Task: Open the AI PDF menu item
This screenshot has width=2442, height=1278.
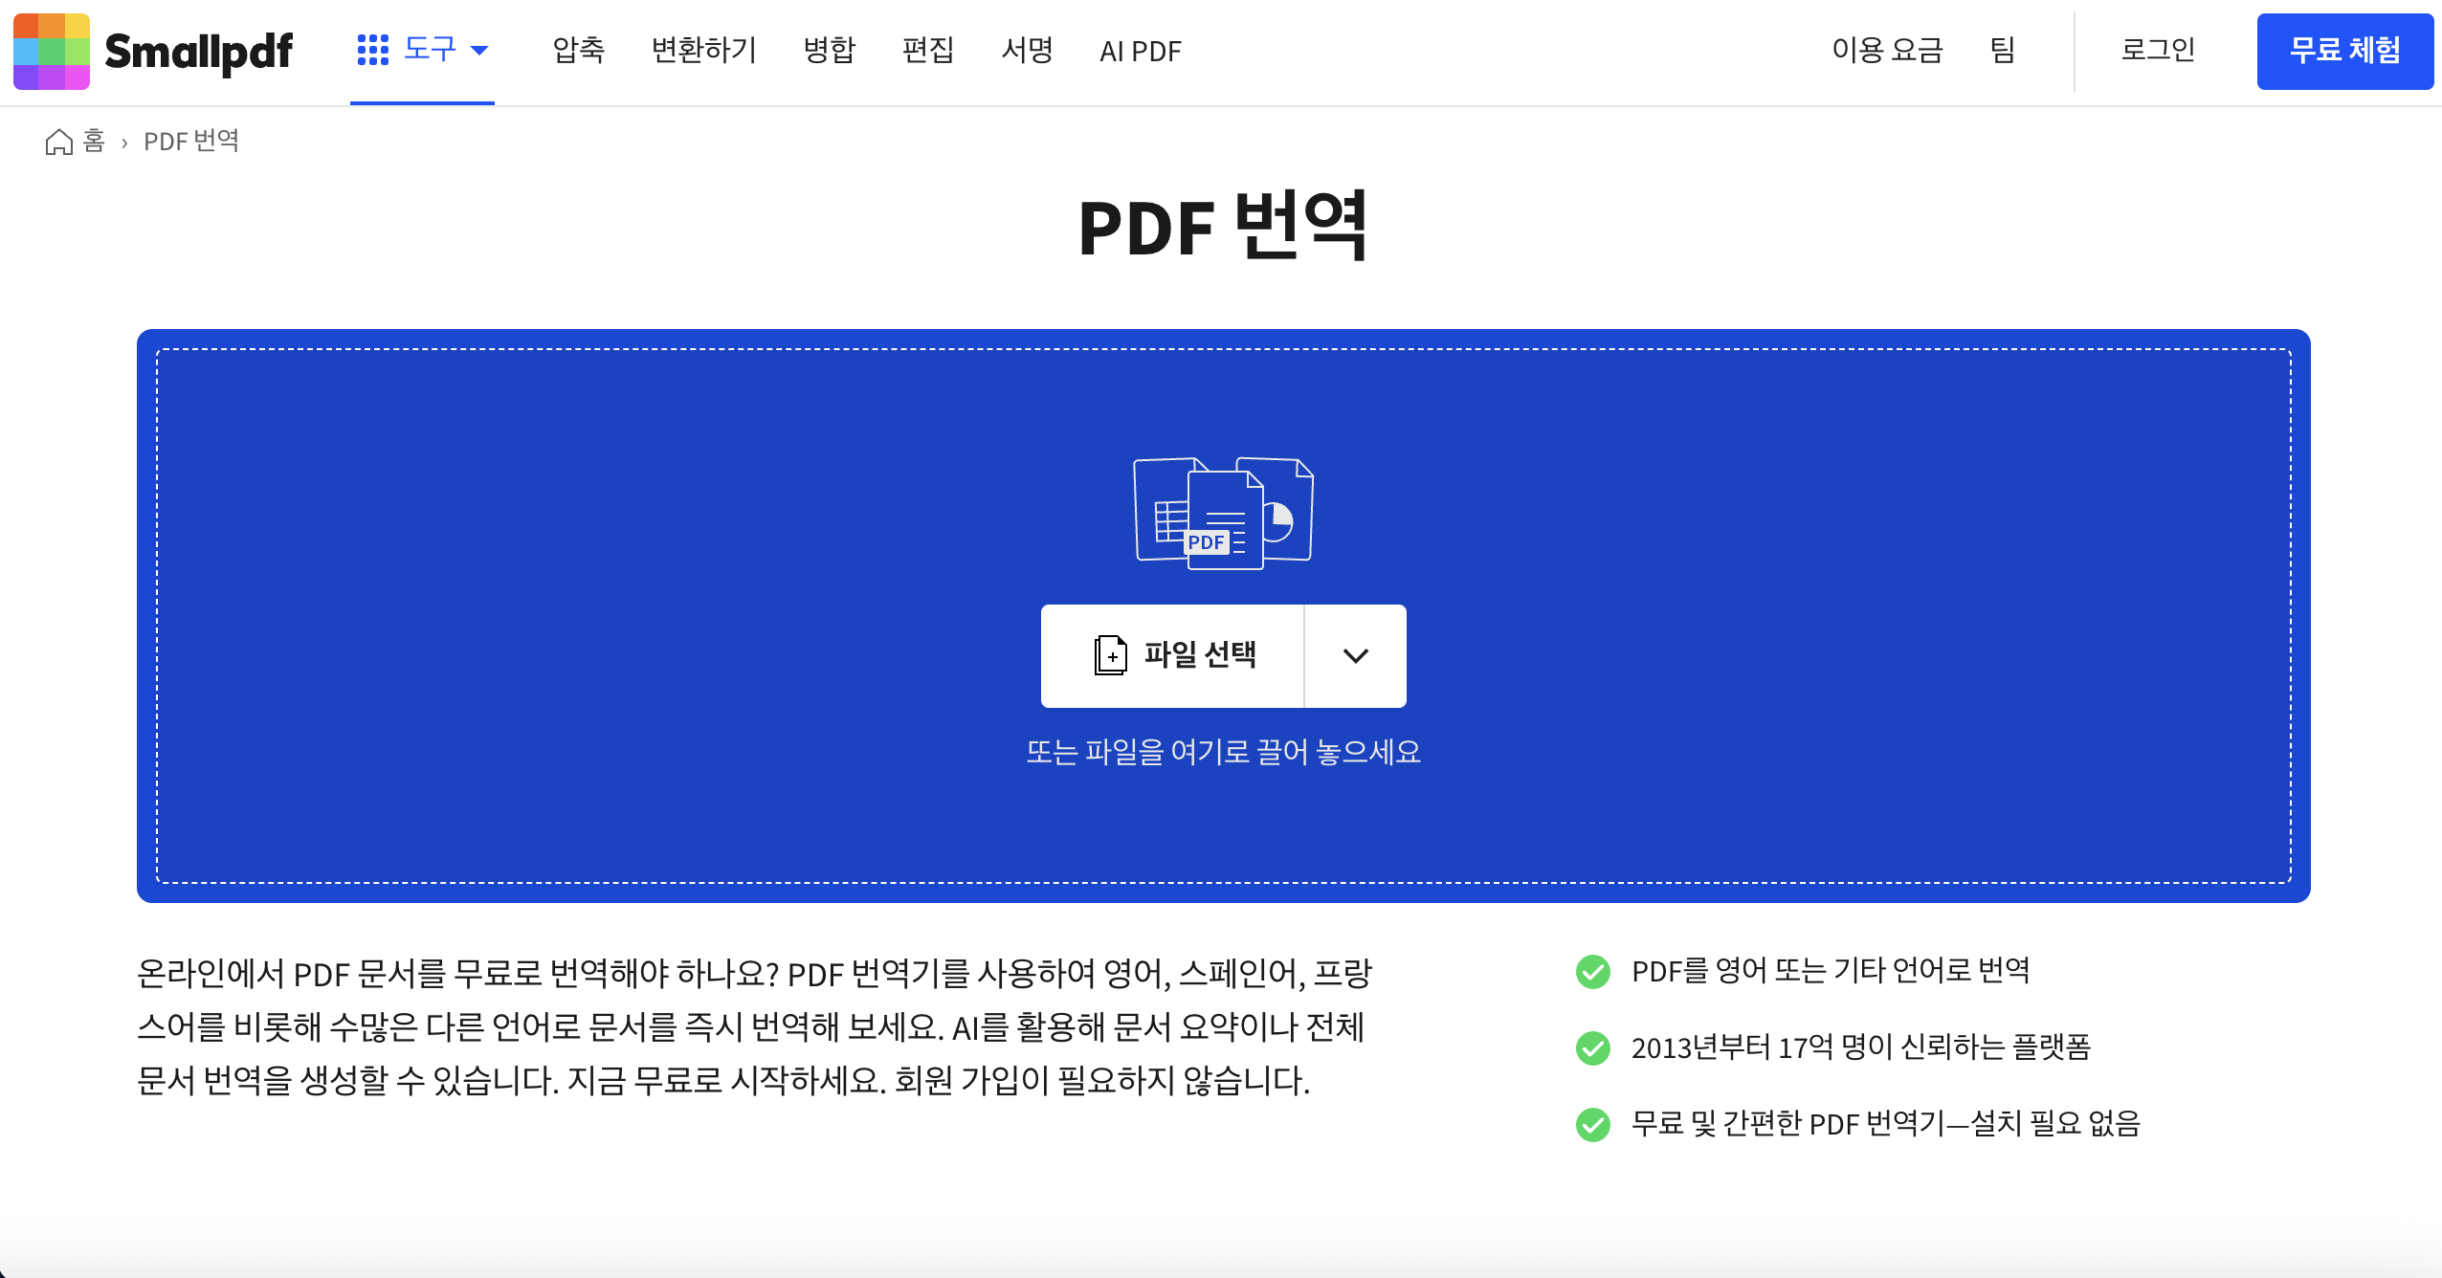Action: point(1141,51)
